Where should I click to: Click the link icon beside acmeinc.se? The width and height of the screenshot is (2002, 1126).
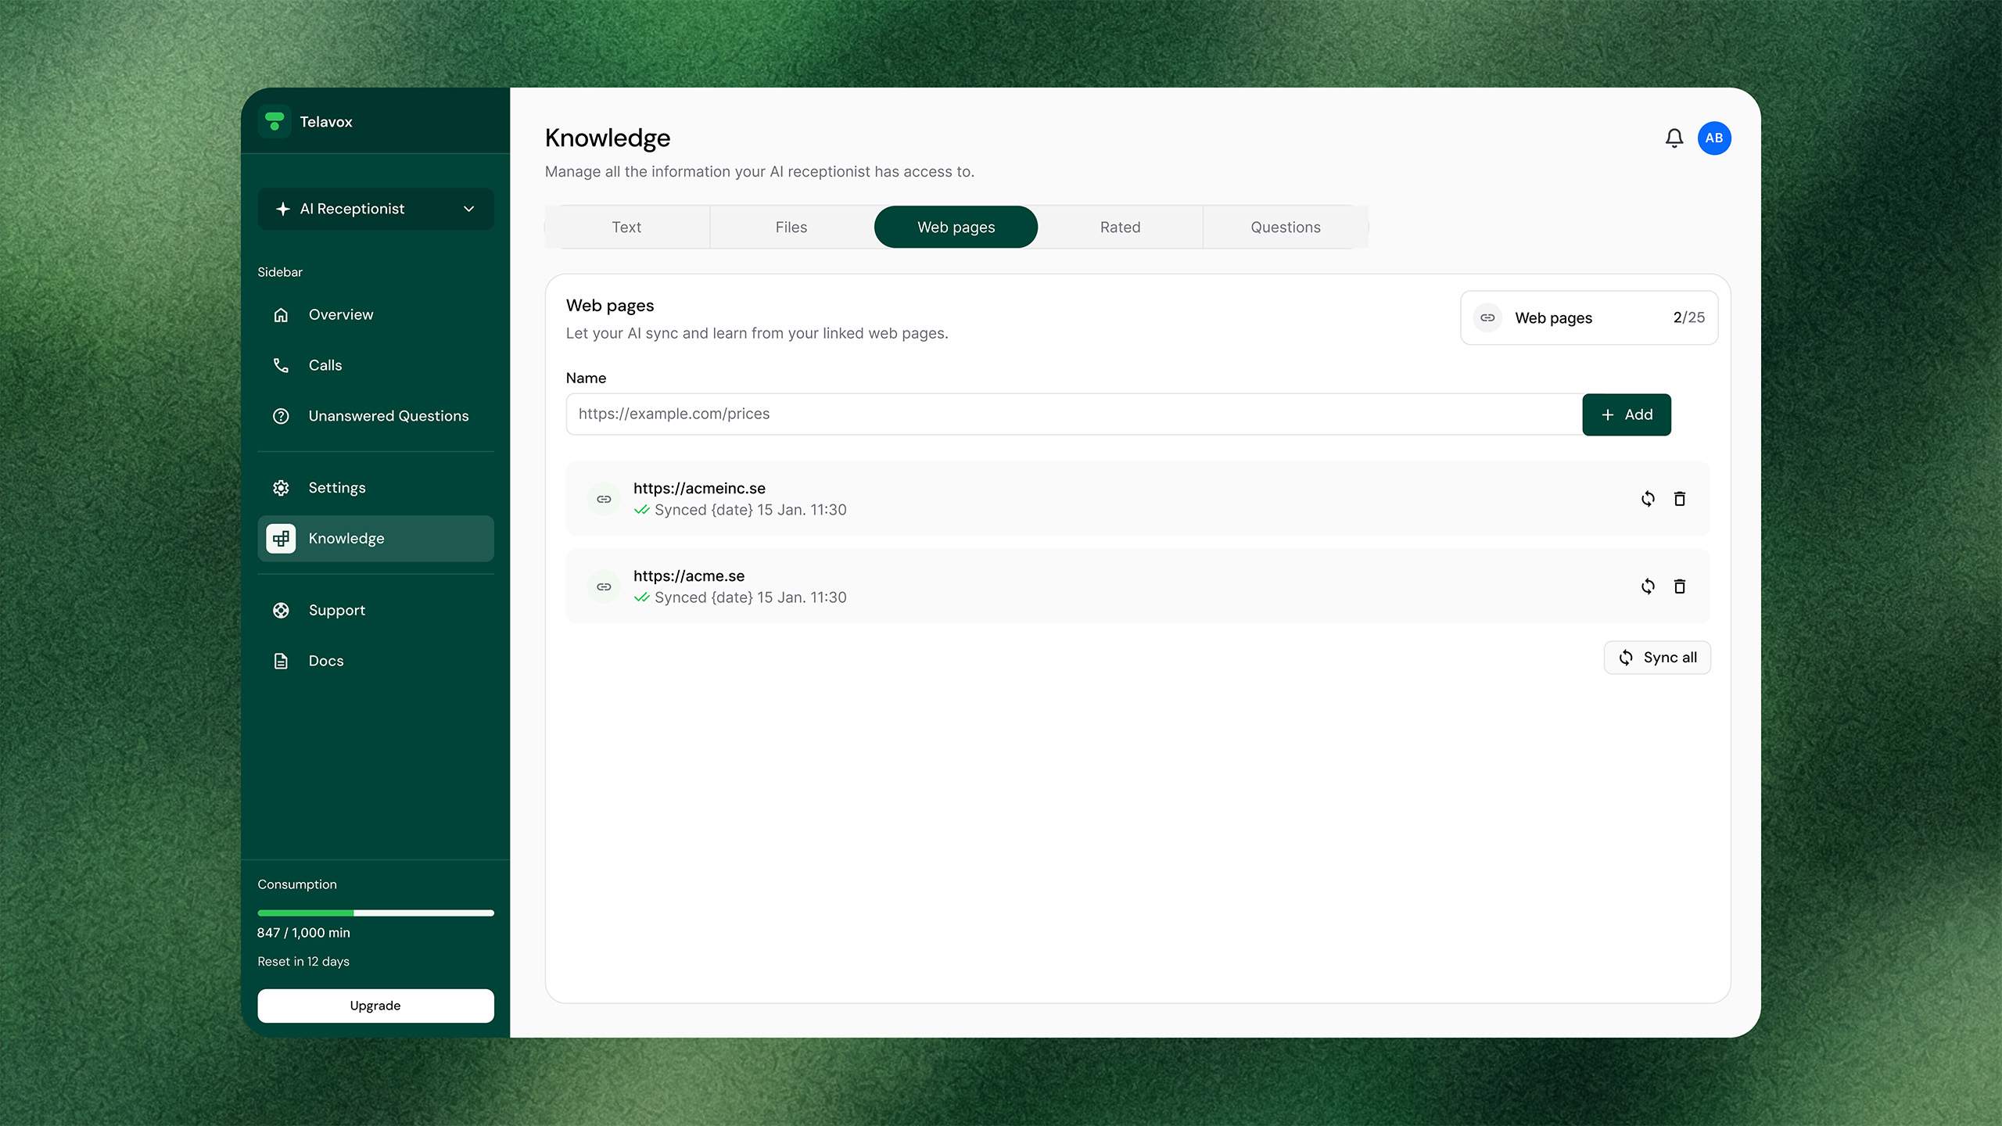coord(604,499)
